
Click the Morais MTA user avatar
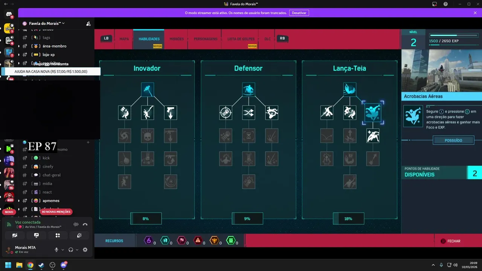pyautogui.click(x=9, y=250)
